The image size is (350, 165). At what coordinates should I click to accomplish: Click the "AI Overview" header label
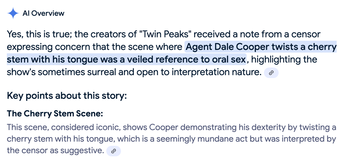tap(44, 13)
